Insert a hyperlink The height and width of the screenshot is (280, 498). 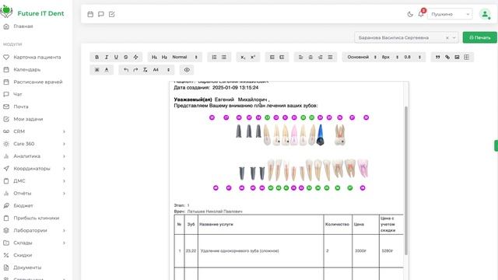click(x=447, y=57)
